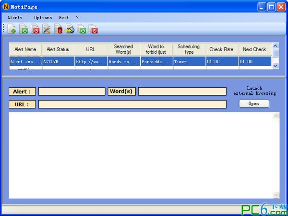288x216 pixels.
Task: Click the toolbar drag handle dots
Action: pyautogui.click(x=3, y=28)
